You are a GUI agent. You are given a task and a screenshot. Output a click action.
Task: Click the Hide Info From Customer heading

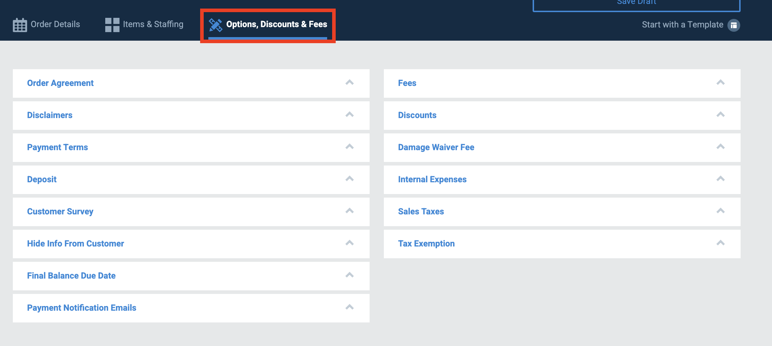click(x=76, y=244)
